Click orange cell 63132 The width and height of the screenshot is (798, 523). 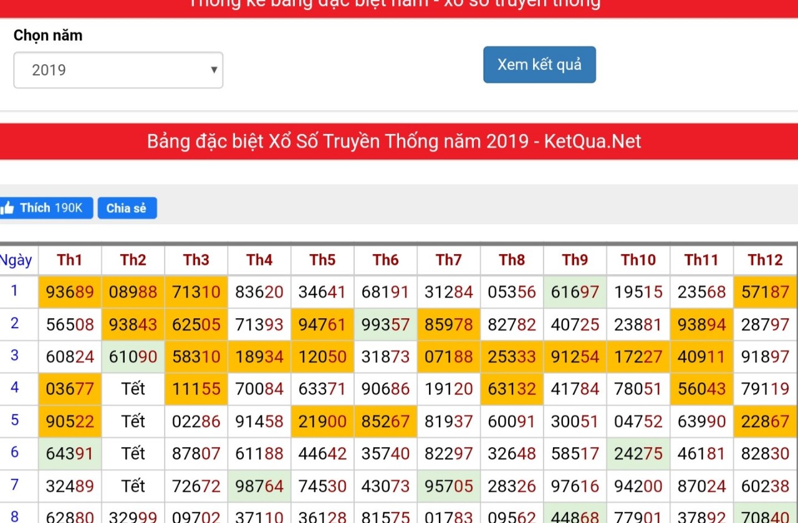(x=512, y=389)
